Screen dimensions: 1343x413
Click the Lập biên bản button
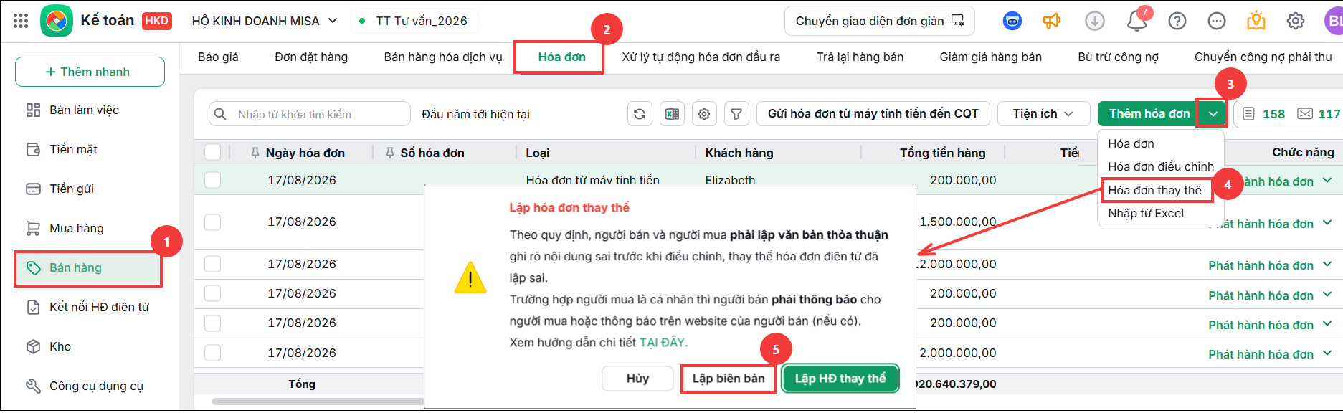pyautogui.click(x=729, y=379)
